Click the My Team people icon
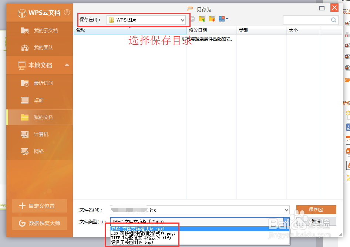 click(x=24, y=47)
